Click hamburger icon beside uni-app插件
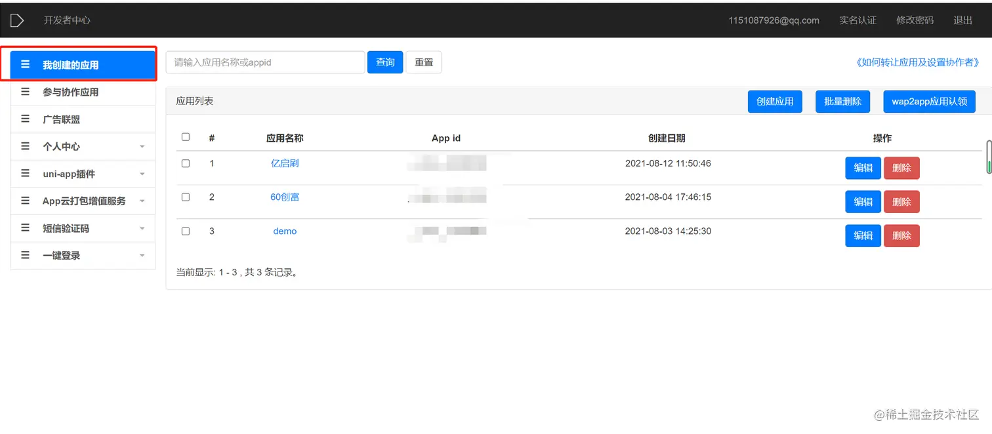Image resolution: width=992 pixels, height=434 pixels. (x=26, y=174)
